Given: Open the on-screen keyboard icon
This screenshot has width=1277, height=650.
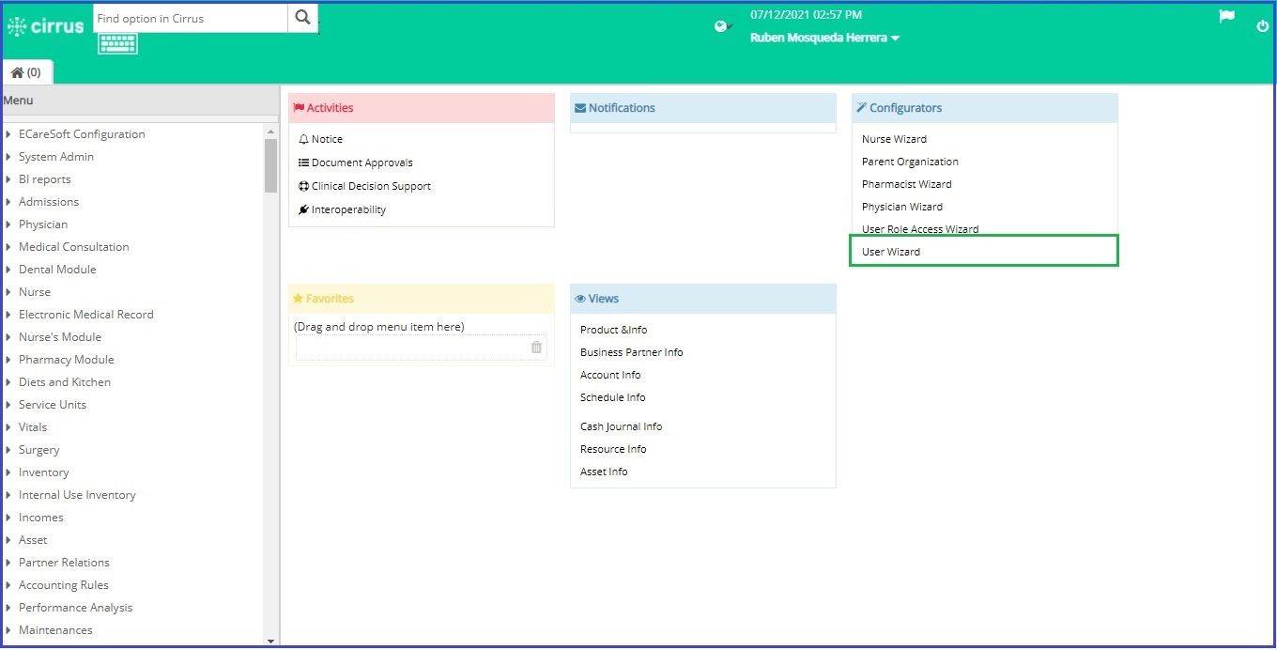Looking at the screenshot, I should tap(117, 43).
